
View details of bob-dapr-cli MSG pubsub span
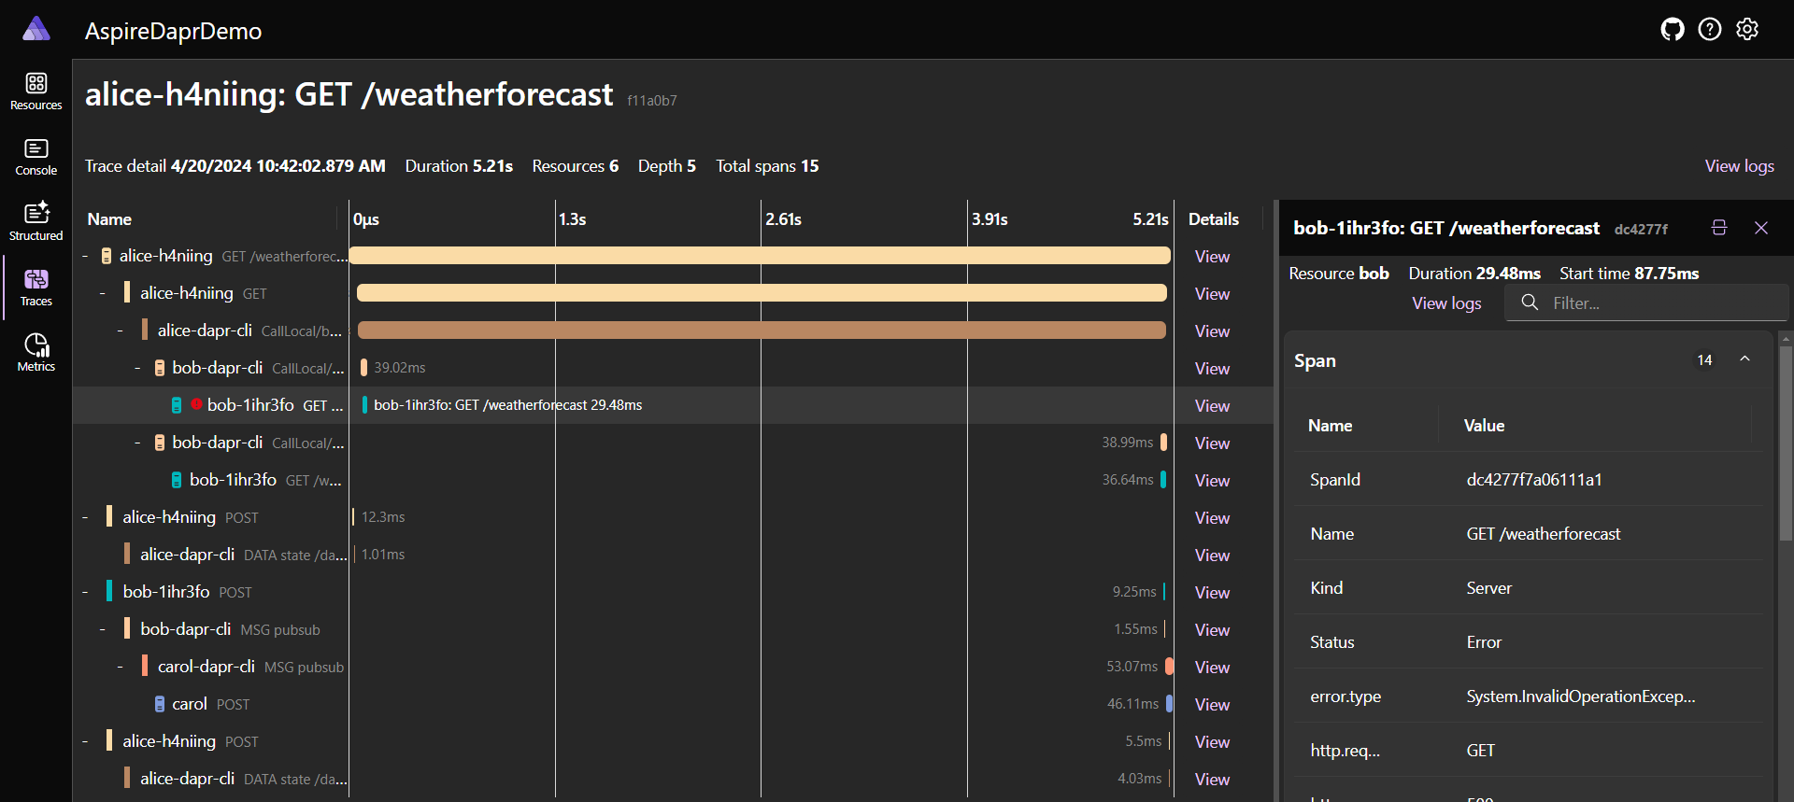tap(1212, 630)
